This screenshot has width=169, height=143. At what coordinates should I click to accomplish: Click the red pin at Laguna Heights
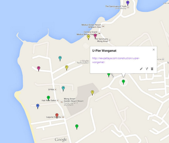tap(57, 116)
